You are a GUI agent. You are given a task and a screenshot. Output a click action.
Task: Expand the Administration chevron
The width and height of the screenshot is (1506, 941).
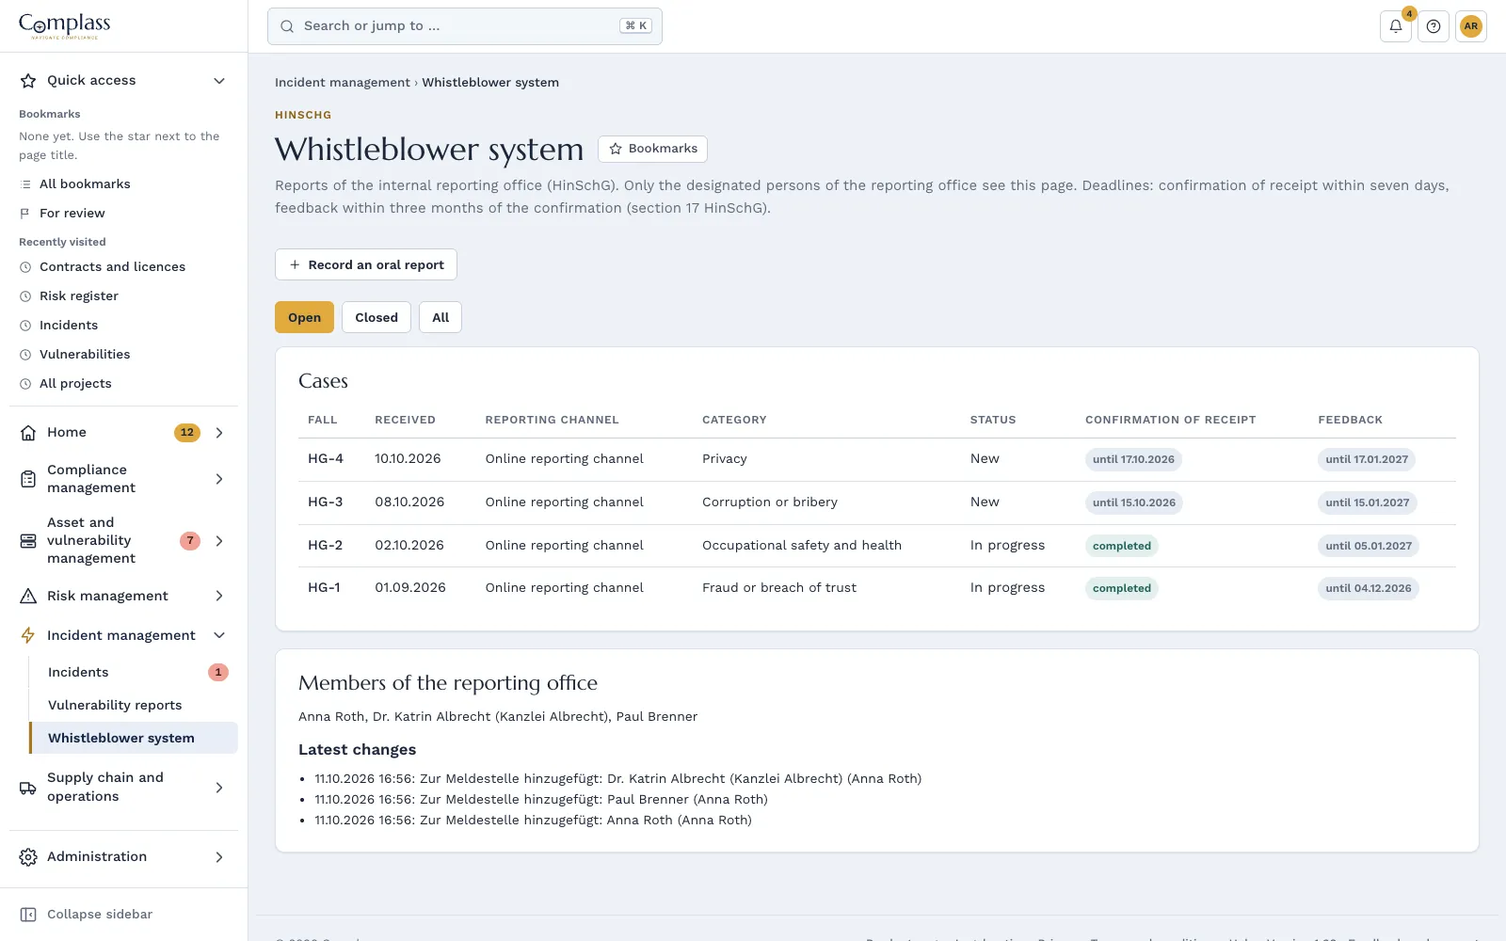point(219,857)
